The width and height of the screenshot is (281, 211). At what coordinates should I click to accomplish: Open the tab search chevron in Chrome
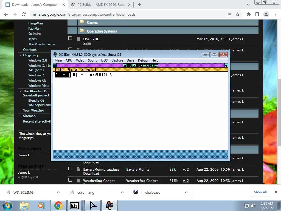click(248, 5)
